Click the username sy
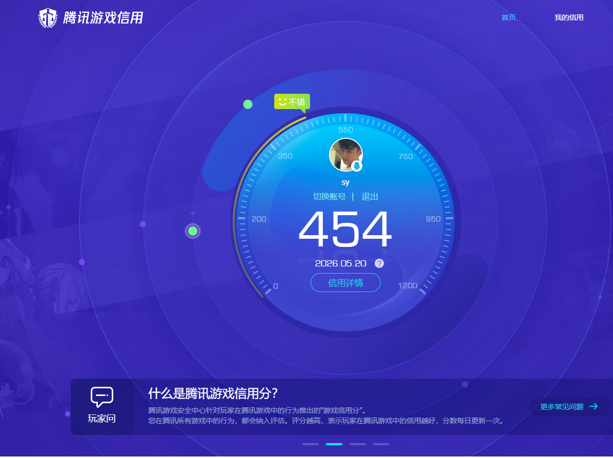 [345, 182]
